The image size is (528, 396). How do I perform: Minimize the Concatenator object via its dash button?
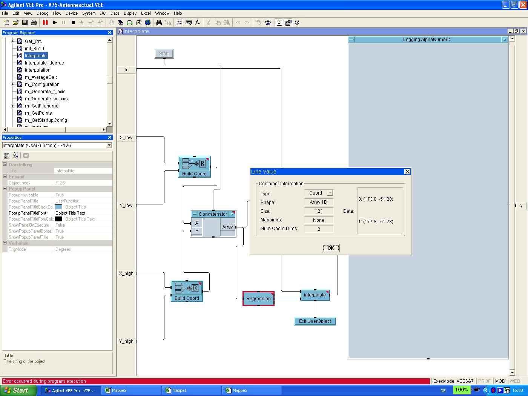(195, 214)
